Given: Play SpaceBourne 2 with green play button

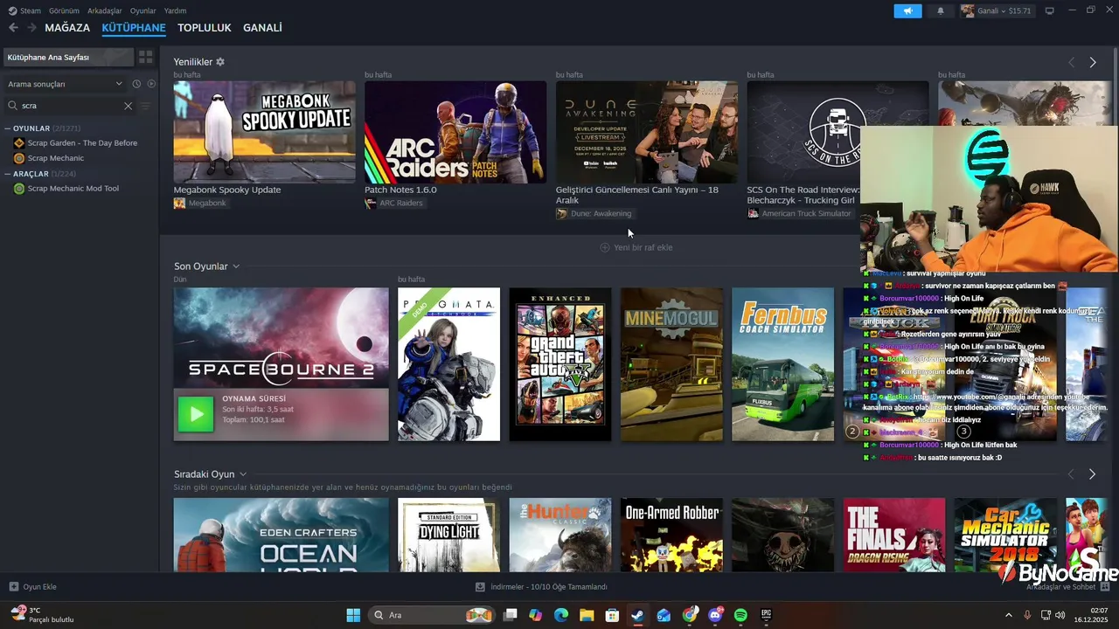Looking at the screenshot, I should coord(196,414).
